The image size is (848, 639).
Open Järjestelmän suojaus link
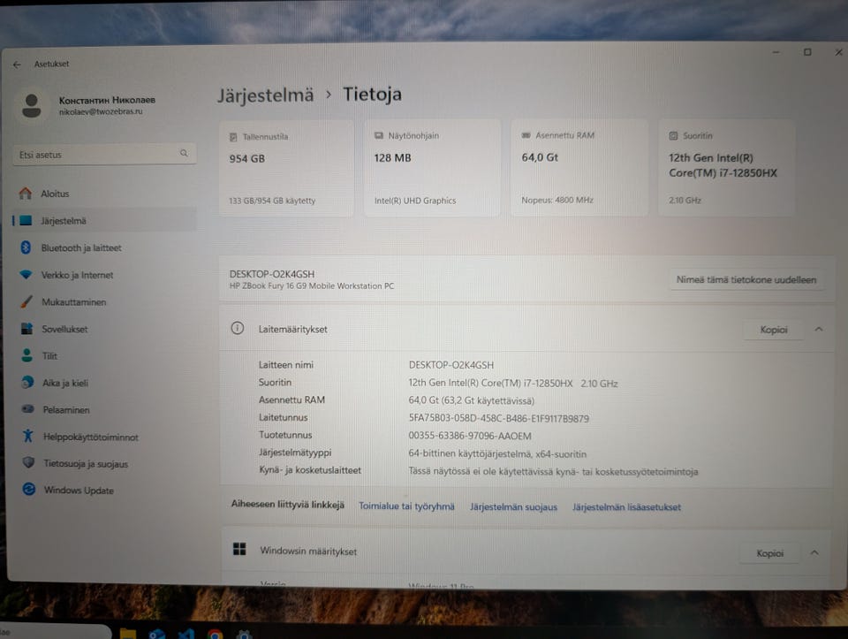point(513,507)
